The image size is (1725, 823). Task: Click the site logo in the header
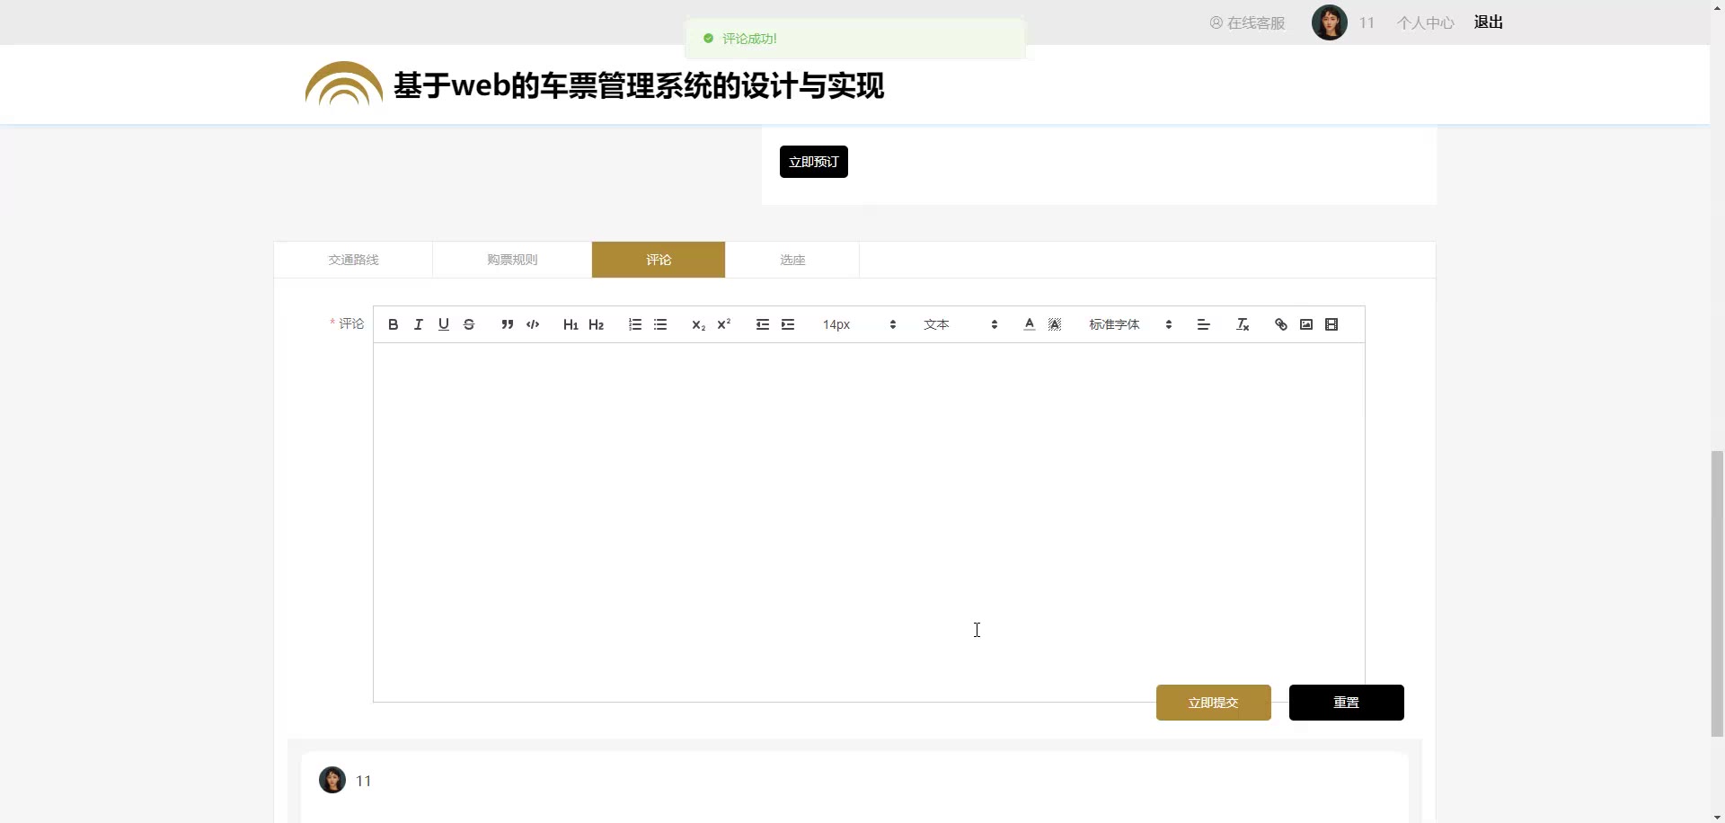344,84
